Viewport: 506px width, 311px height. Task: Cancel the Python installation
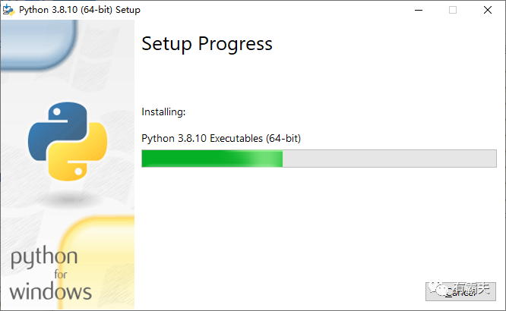(461, 291)
